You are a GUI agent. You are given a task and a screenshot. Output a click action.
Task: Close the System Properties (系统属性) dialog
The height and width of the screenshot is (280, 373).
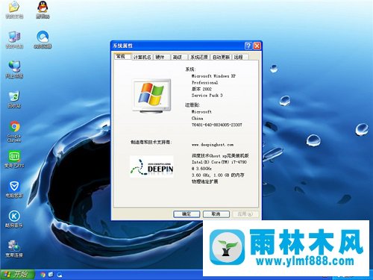[257, 46]
